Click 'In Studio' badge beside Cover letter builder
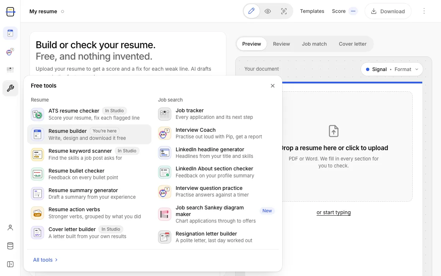The image size is (441, 276). pyautogui.click(x=111, y=229)
